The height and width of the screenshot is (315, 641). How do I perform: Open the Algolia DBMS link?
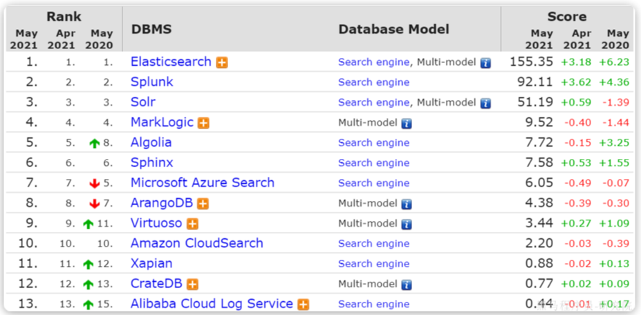[x=151, y=142]
